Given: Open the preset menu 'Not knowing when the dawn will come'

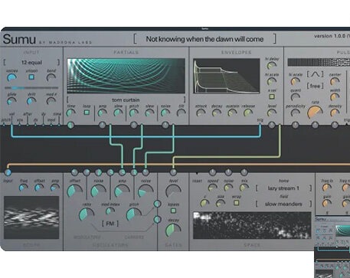Looking at the screenshot, I should [x=204, y=39].
